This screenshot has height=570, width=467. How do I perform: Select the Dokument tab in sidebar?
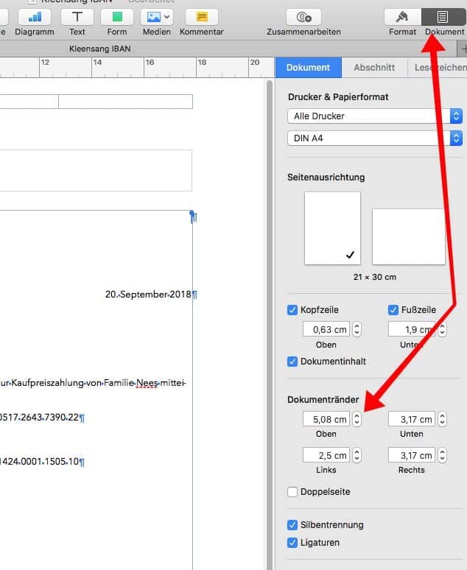pyautogui.click(x=308, y=67)
